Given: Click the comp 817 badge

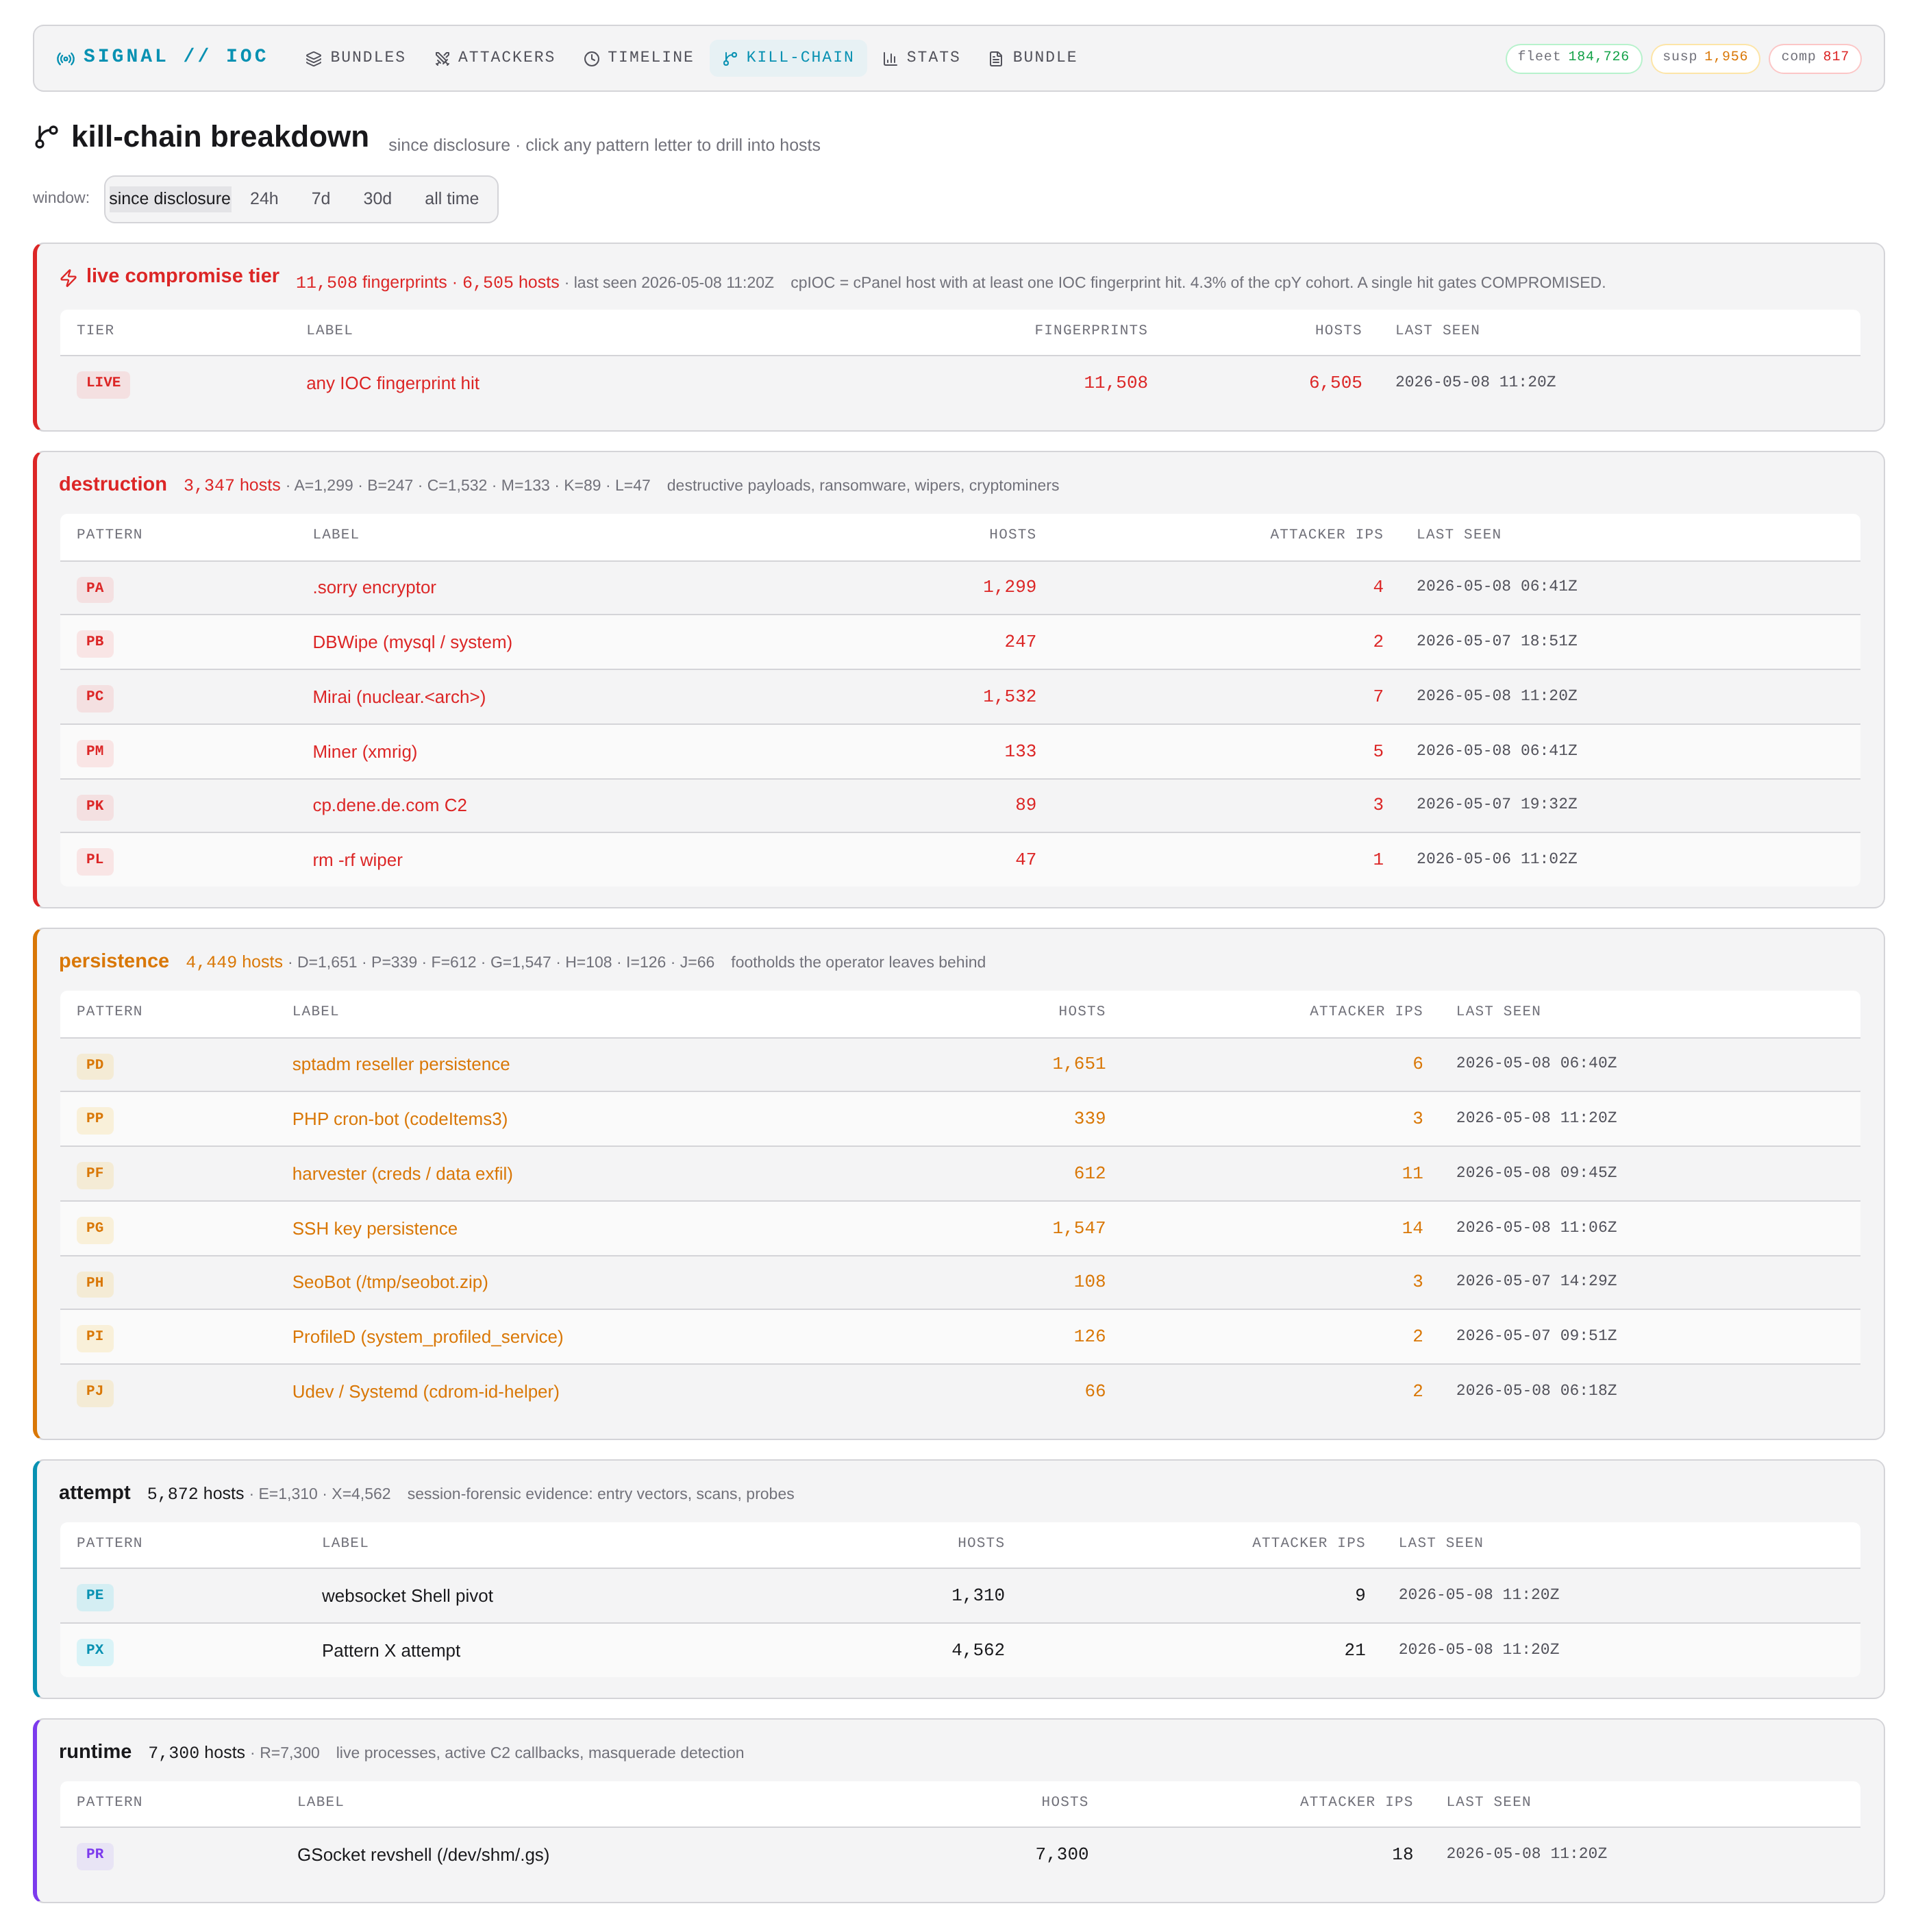Looking at the screenshot, I should pyautogui.click(x=1815, y=58).
